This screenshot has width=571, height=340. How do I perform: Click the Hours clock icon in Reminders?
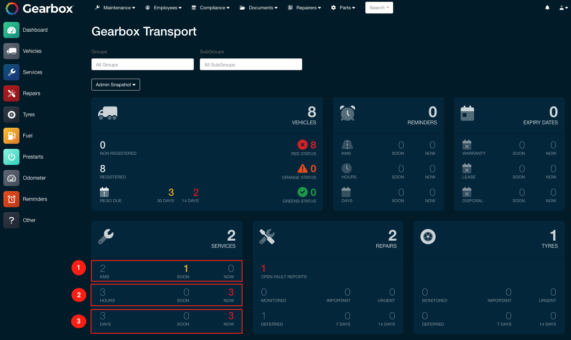pos(346,168)
